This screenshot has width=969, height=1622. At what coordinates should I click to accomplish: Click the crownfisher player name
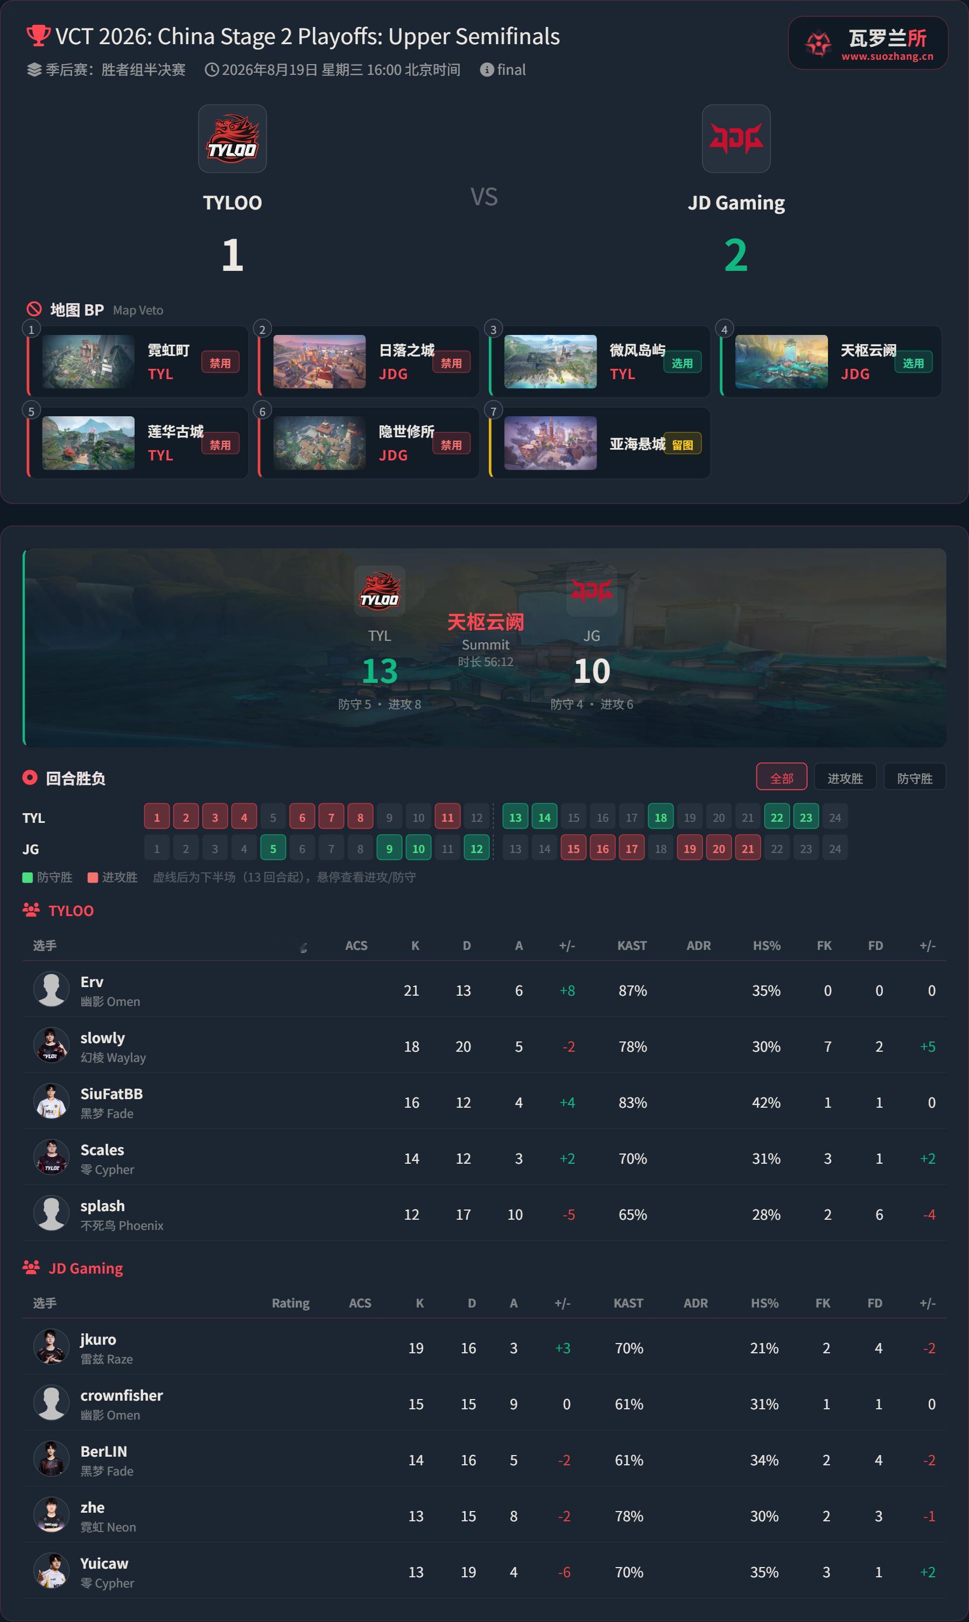coord(122,1395)
